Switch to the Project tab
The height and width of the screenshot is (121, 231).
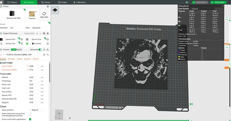63,2
